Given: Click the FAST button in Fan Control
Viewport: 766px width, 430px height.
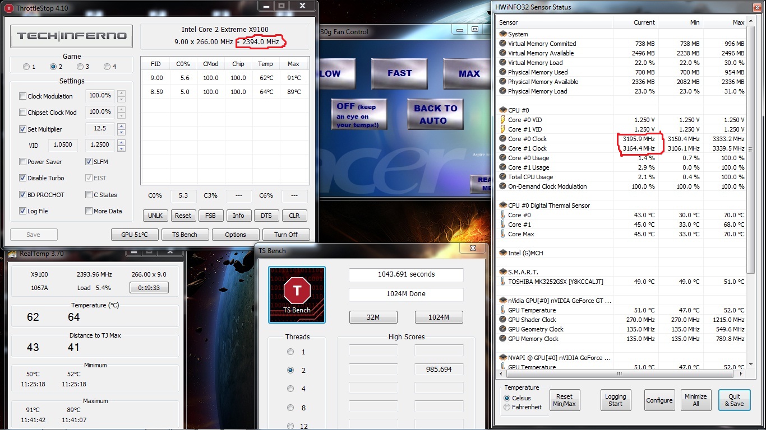Looking at the screenshot, I should (399, 73).
